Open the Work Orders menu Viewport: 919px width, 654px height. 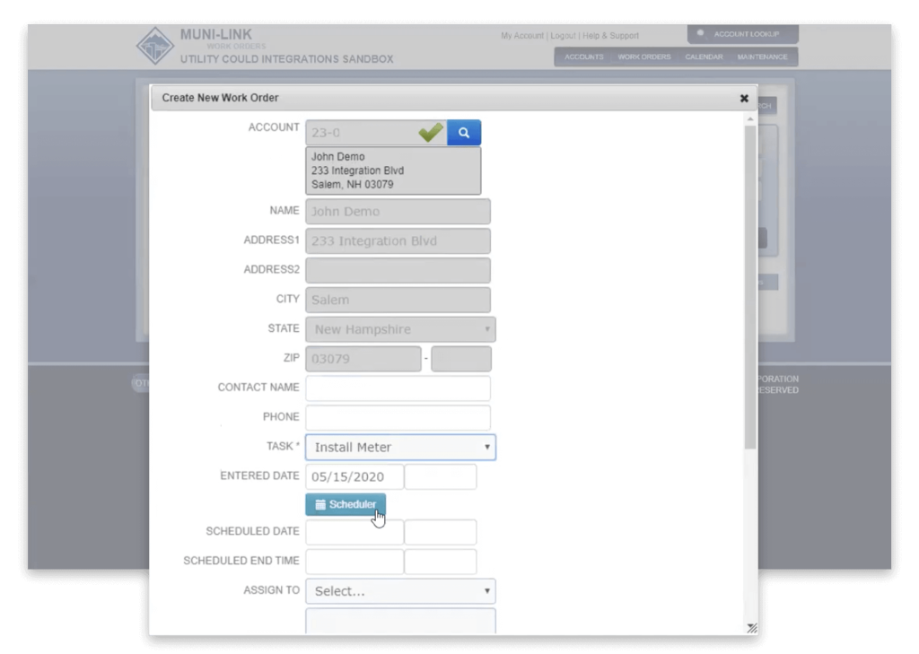[643, 57]
